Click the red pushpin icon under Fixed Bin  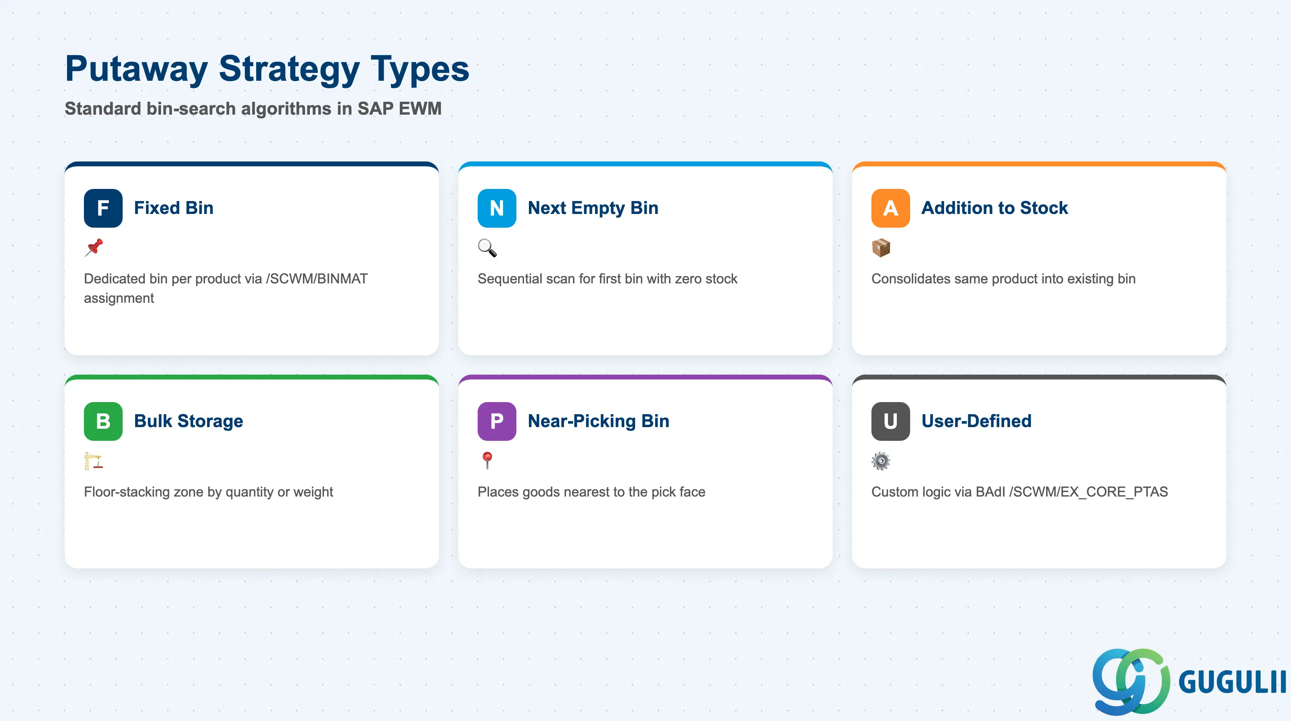pyautogui.click(x=94, y=248)
